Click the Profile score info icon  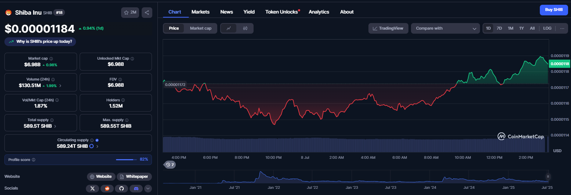tap(34, 160)
